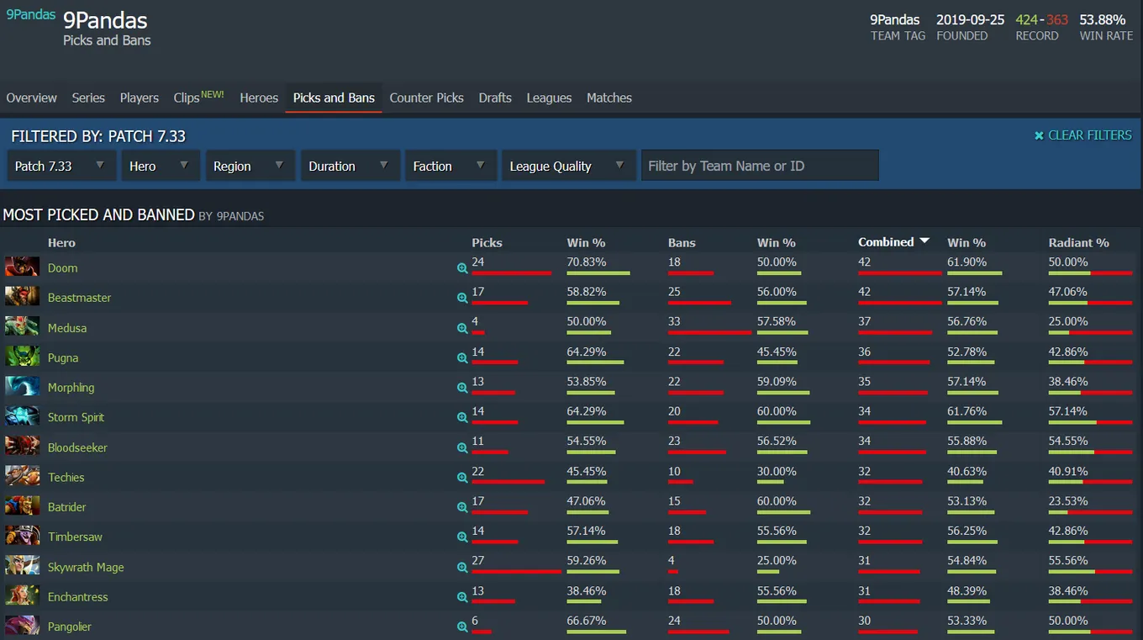Open the Doom hero link
Image resolution: width=1143 pixels, height=640 pixels.
coord(62,268)
